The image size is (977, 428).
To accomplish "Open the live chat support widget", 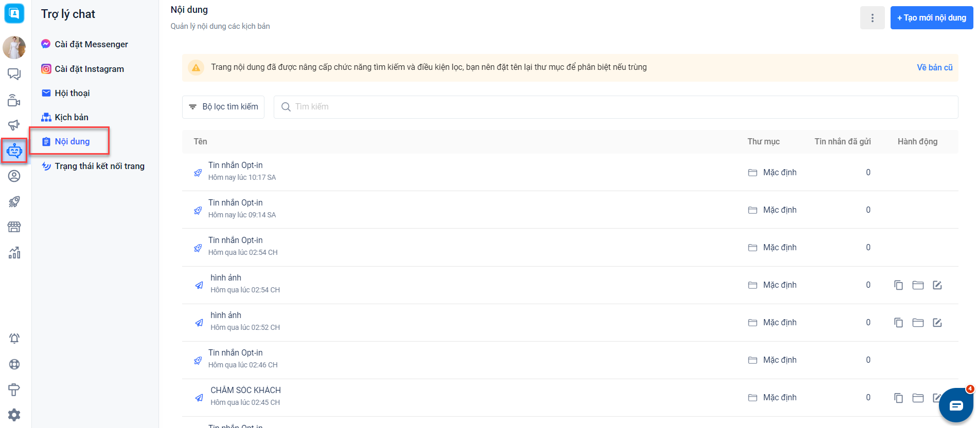I will (956, 406).
